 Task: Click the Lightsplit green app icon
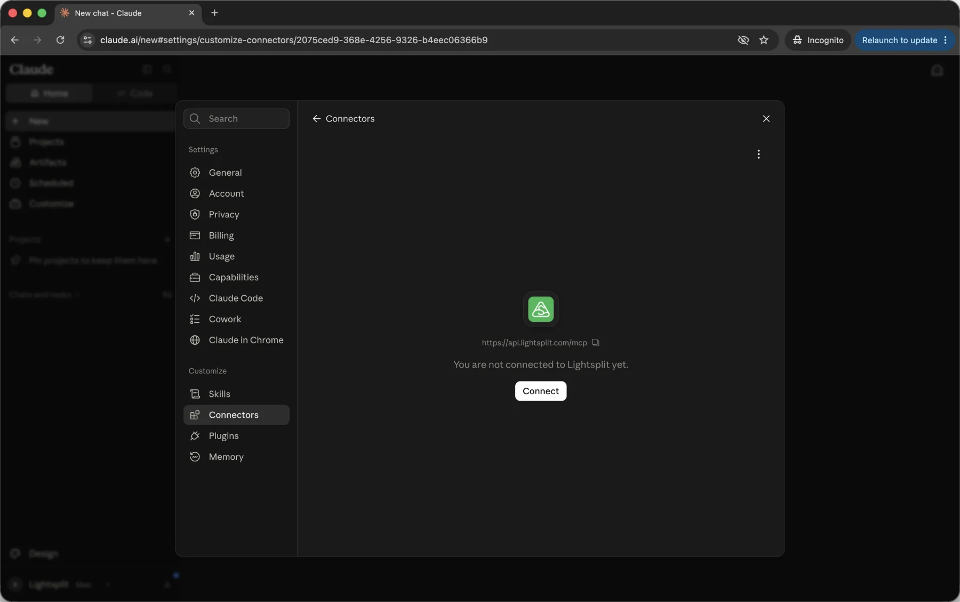pos(540,309)
